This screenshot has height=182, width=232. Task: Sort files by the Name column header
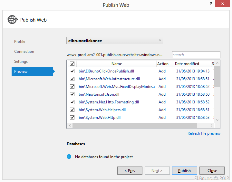[117, 64]
